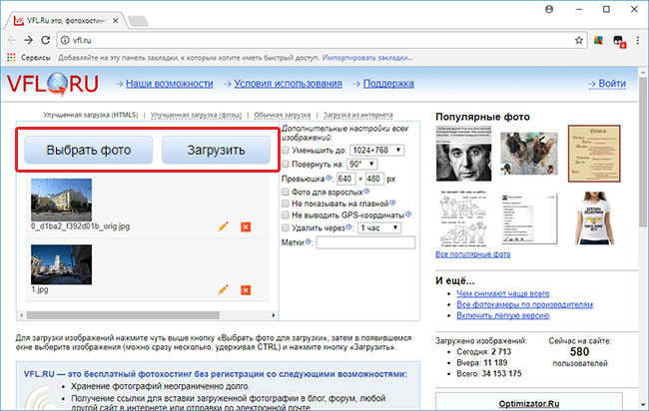Viewport: 649px width, 411px height.
Task: Open Все популярные фото link
Action: point(472,254)
